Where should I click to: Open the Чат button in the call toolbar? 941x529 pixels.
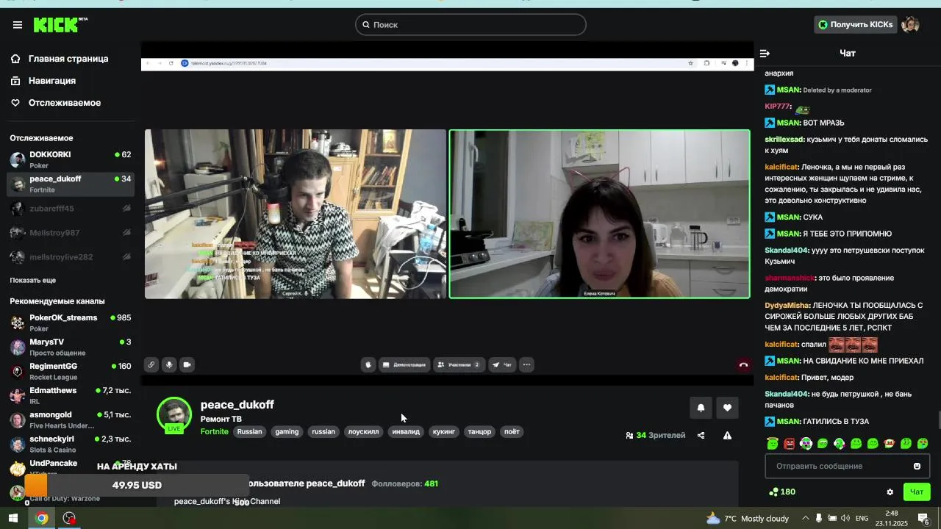pos(502,364)
